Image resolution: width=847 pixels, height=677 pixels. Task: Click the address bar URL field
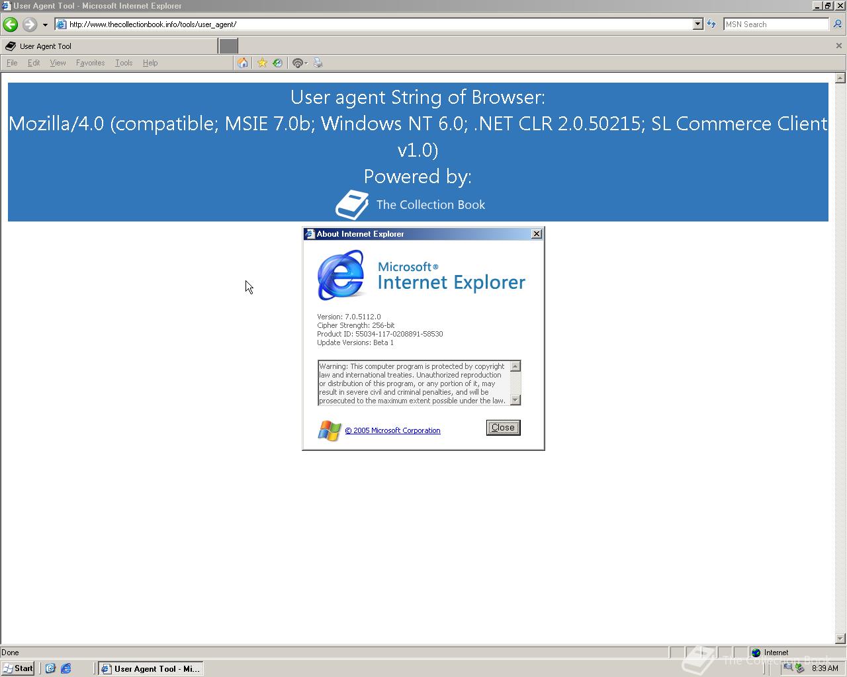[380, 24]
